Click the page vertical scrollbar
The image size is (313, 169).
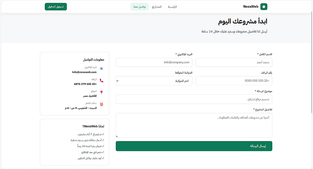(312, 62)
